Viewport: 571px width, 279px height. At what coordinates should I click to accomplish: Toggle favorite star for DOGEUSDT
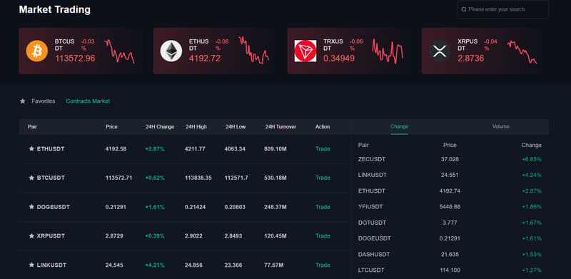(x=31, y=207)
